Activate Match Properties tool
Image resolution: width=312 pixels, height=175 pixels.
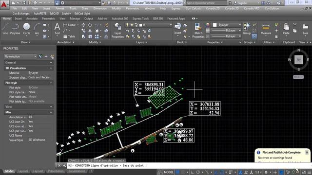198,30
